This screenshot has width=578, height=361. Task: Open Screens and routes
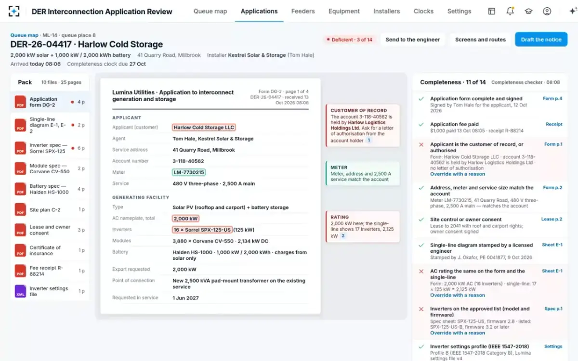[x=480, y=39]
